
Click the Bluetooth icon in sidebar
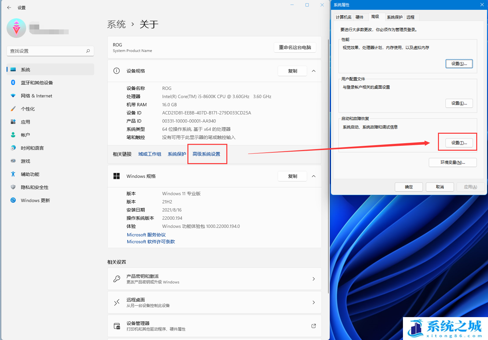tap(13, 83)
